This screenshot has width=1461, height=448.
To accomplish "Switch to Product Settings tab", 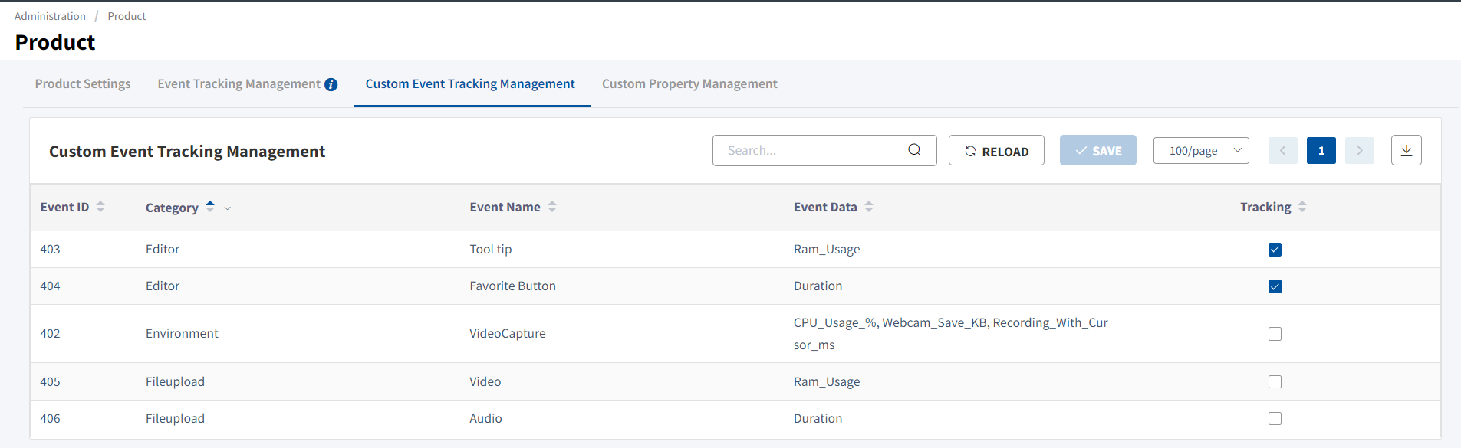I will pos(83,83).
